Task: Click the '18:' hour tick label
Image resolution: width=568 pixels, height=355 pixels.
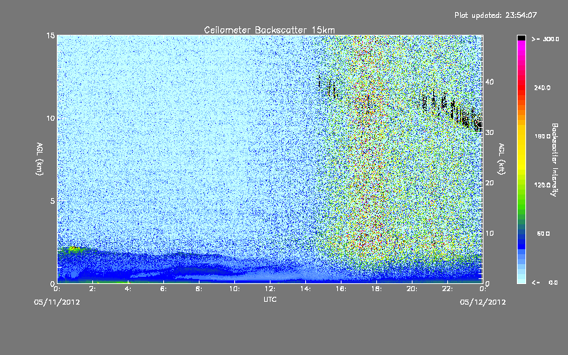Action: pos(376,289)
